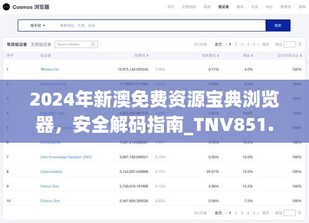Open the Chorus One validator link
This screenshot has height=223, width=309.
(x=50, y=201)
